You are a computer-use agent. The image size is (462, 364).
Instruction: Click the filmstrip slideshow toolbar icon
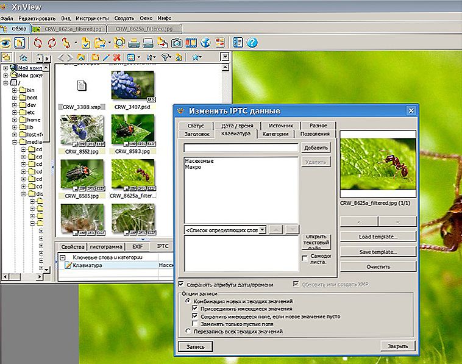point(191,43)
